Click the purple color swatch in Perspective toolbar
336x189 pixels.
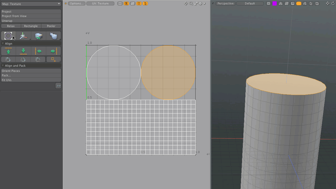274,3
